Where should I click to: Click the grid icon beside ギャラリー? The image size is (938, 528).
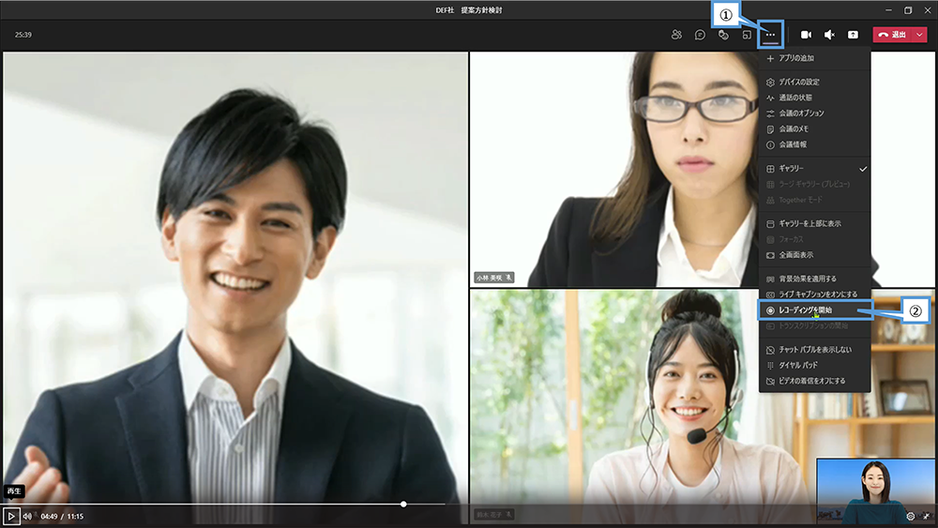point(770,169)
